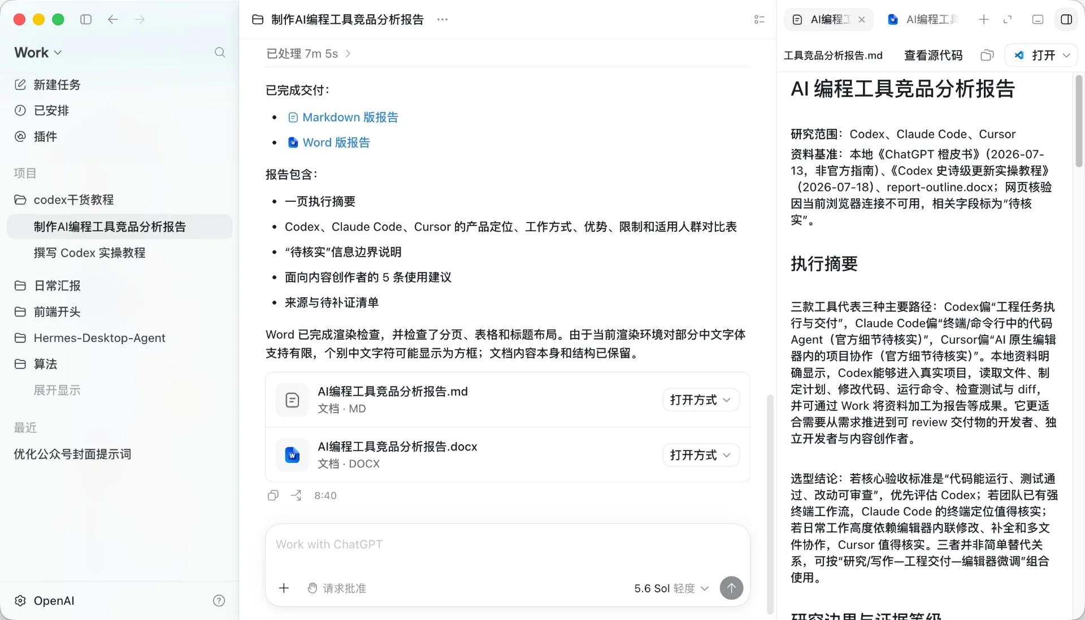Click the chat area vertical scrollbar
This screenshot has height=620, width=1085.
click(770, 505)
